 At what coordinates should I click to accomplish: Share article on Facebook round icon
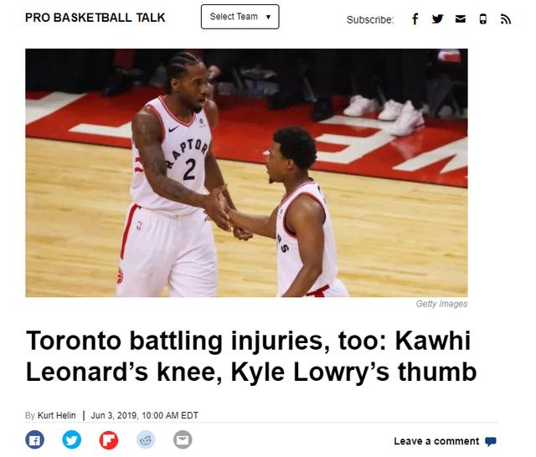34,440
